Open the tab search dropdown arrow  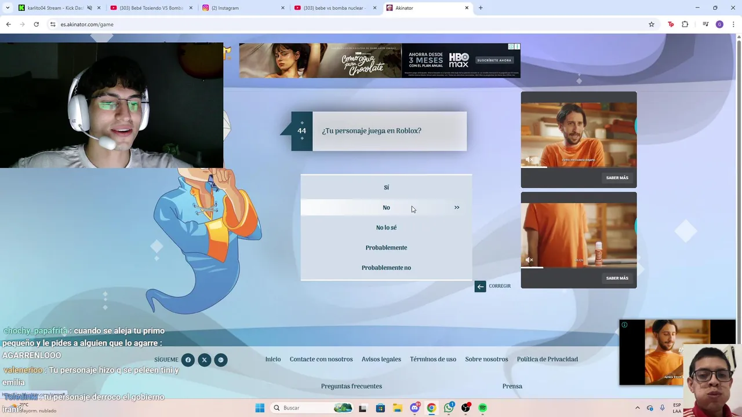[x=8, y=8]
